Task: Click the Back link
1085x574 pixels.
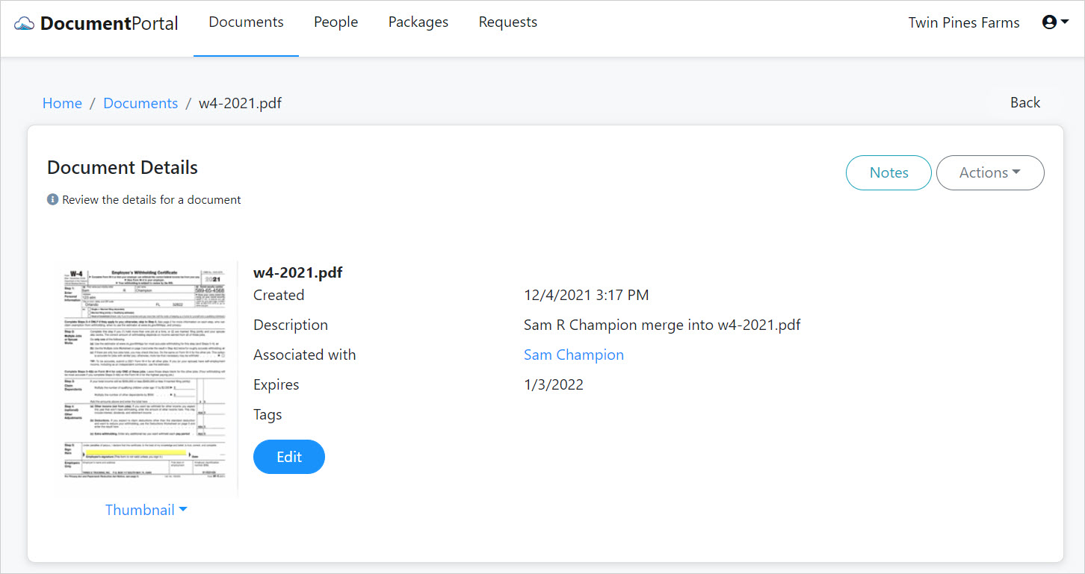Action: pyautogui.click(x=1024, y=102)
